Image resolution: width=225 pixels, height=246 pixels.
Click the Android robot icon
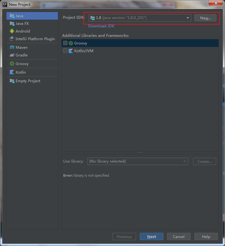click(12, 31)
